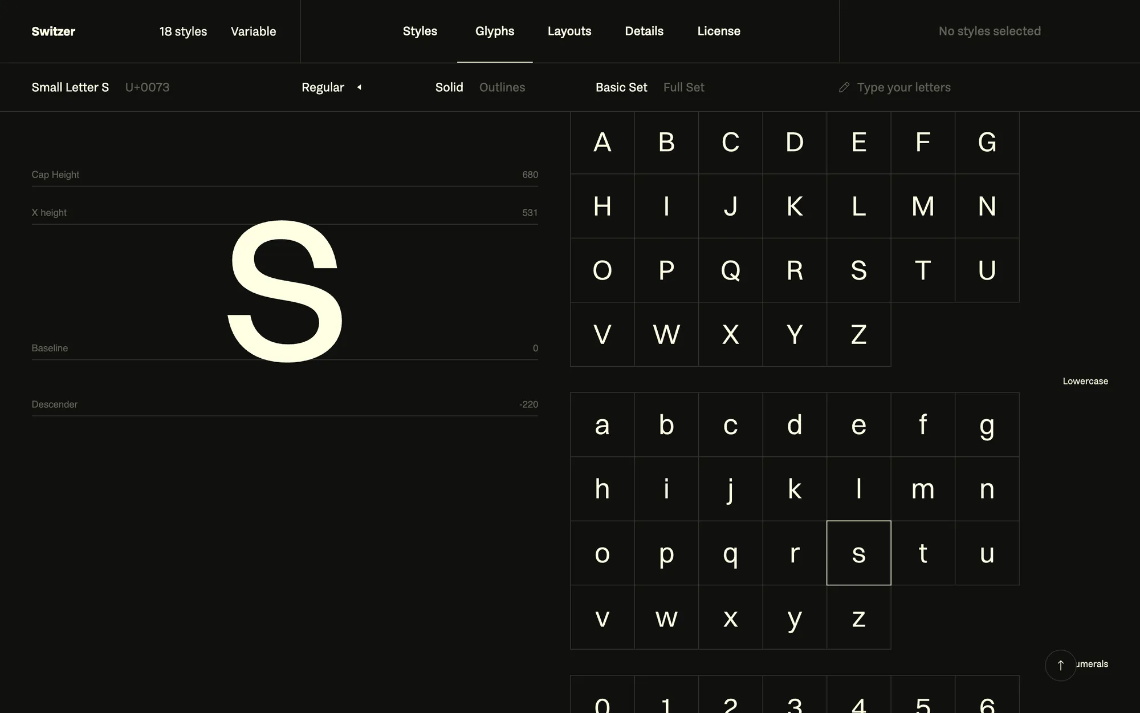Image resolution: width=1140 pixels, height=713 pixels.
Task: Switch glyph display to Outlines mode
Action: (x=502, y=87)
